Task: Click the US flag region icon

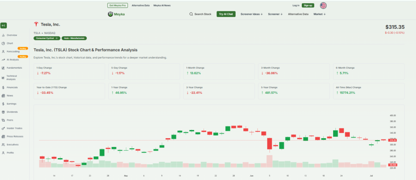Action: pos(323,6)
